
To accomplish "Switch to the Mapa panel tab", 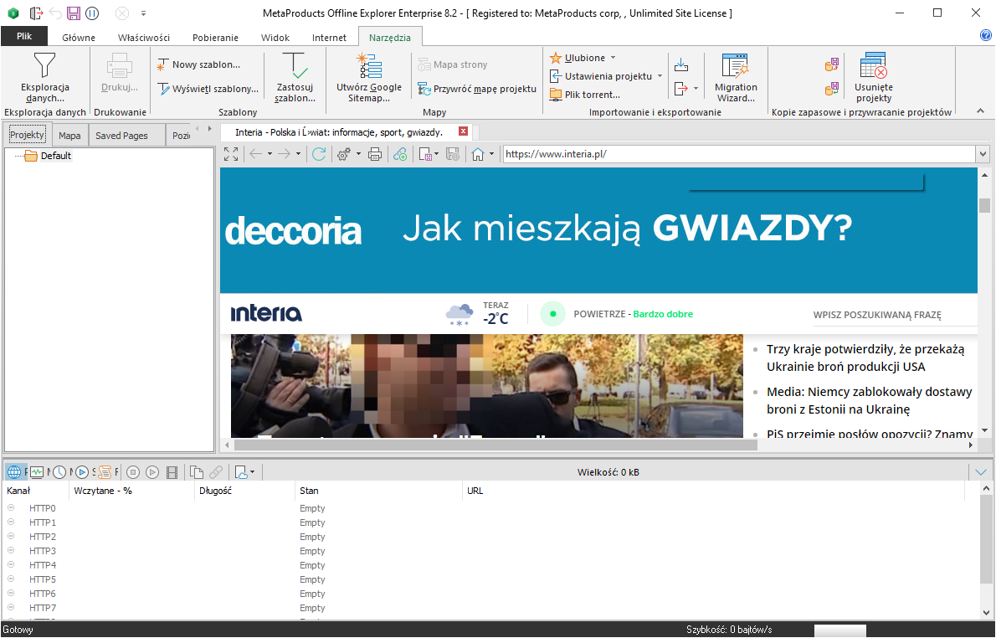I will (x=69, y=136).
